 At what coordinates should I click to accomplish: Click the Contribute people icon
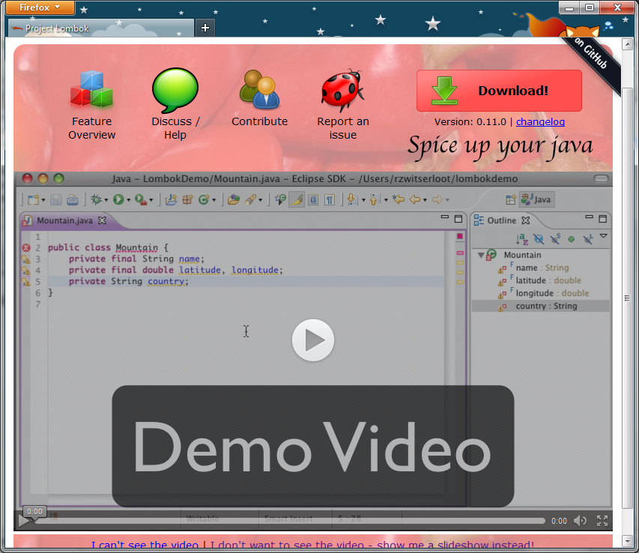pyautogui.click(x=259, y=89)
